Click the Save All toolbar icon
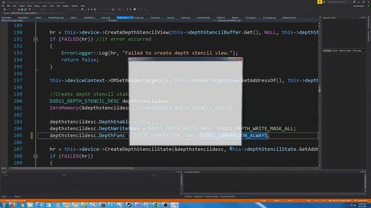The height and width of the screenshot is (208, 371). click(x=26, y=9)
